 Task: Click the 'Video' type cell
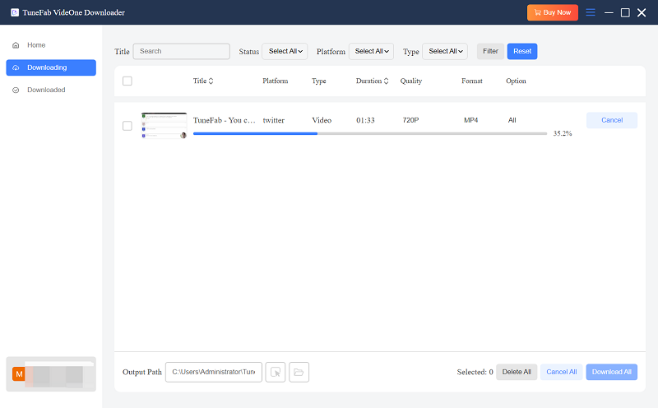coord(322,120)
